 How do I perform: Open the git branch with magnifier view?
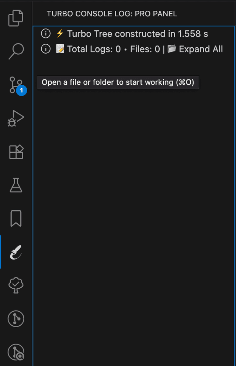[x=16, y=352]
